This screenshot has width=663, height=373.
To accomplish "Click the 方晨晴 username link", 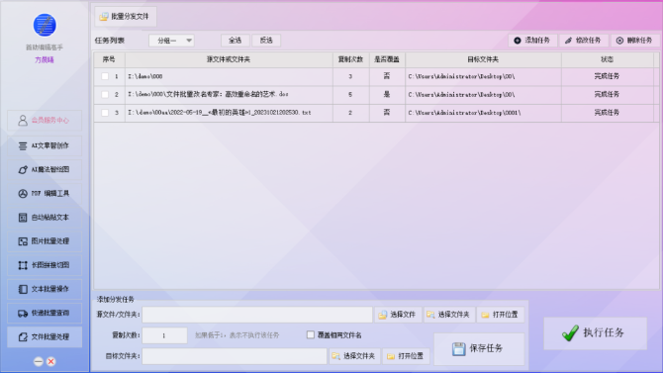I will [45, 60].
